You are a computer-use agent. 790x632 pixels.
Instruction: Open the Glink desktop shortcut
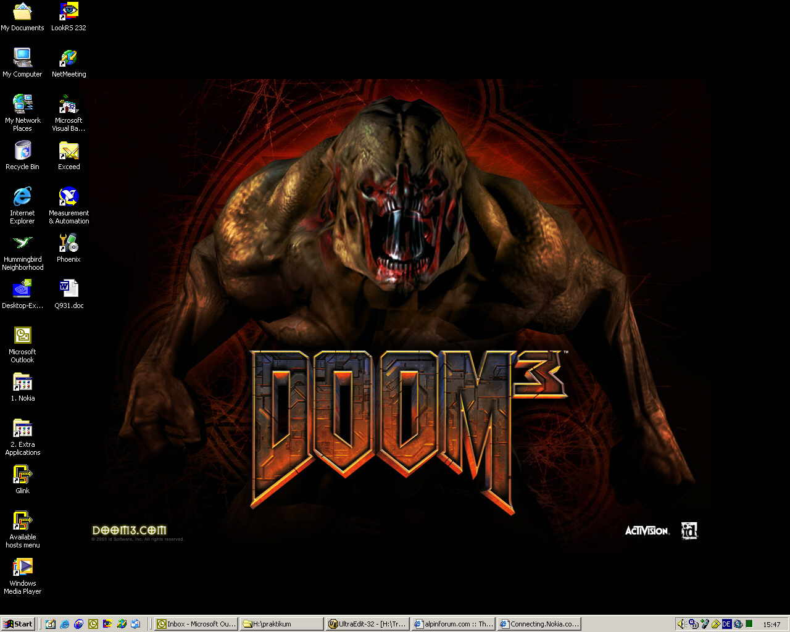tap(22, 475)
